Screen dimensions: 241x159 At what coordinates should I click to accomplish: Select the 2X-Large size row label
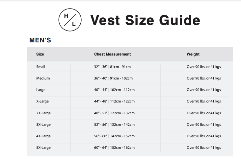coord(43,113)
